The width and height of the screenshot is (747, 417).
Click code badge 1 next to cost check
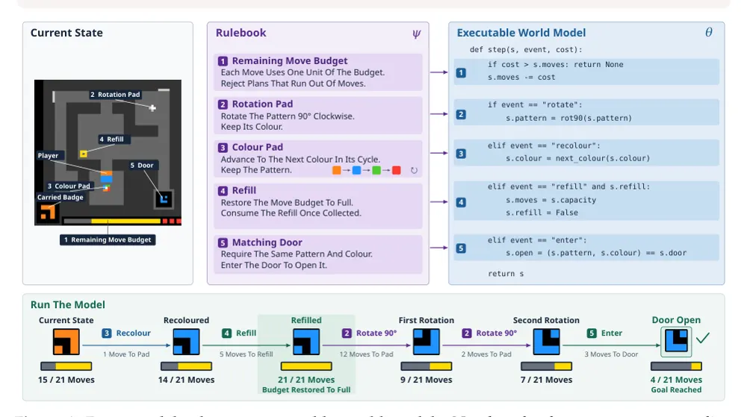(x=461, y=73)
